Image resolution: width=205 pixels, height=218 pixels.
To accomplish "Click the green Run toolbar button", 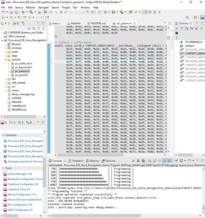I will 113,12.
